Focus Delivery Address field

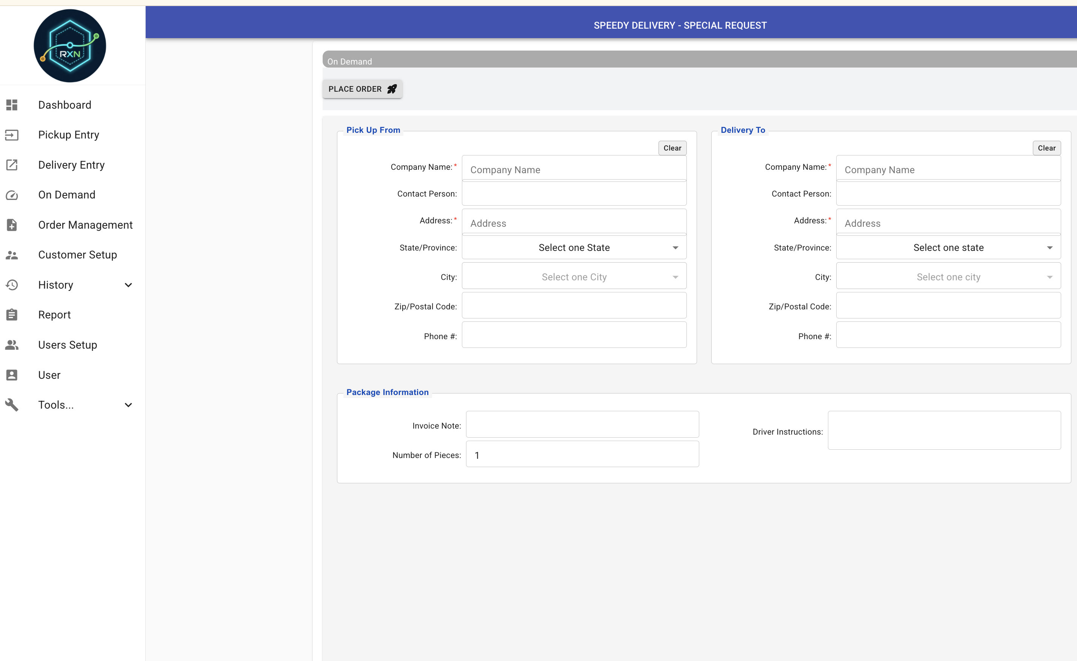[948, 222]
